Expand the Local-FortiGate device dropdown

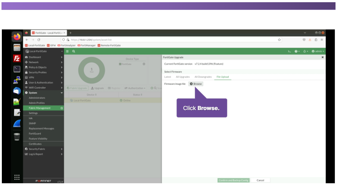click(44, 52)
